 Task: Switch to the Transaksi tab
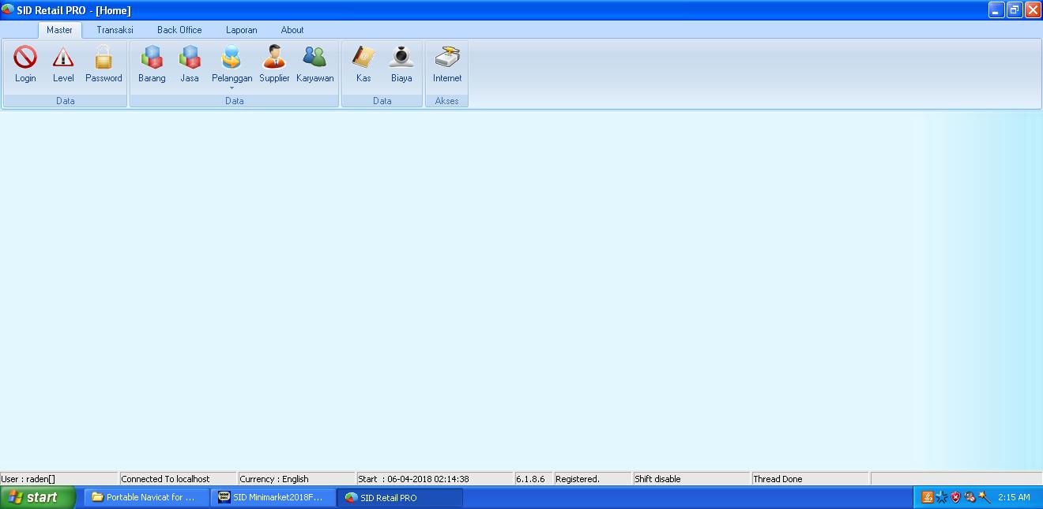coord(115,30)
